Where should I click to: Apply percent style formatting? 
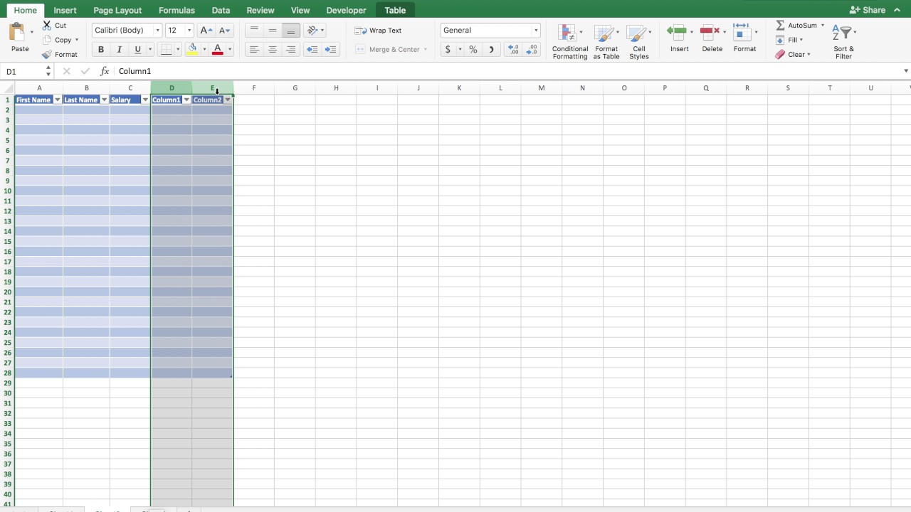[x=473, y=50]
